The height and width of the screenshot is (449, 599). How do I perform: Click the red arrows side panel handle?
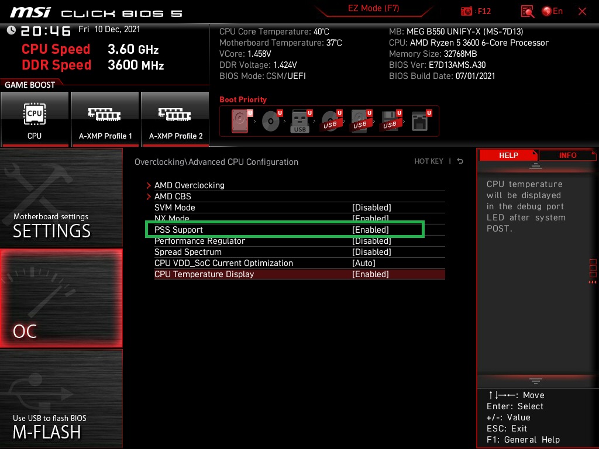click(593, 282)
